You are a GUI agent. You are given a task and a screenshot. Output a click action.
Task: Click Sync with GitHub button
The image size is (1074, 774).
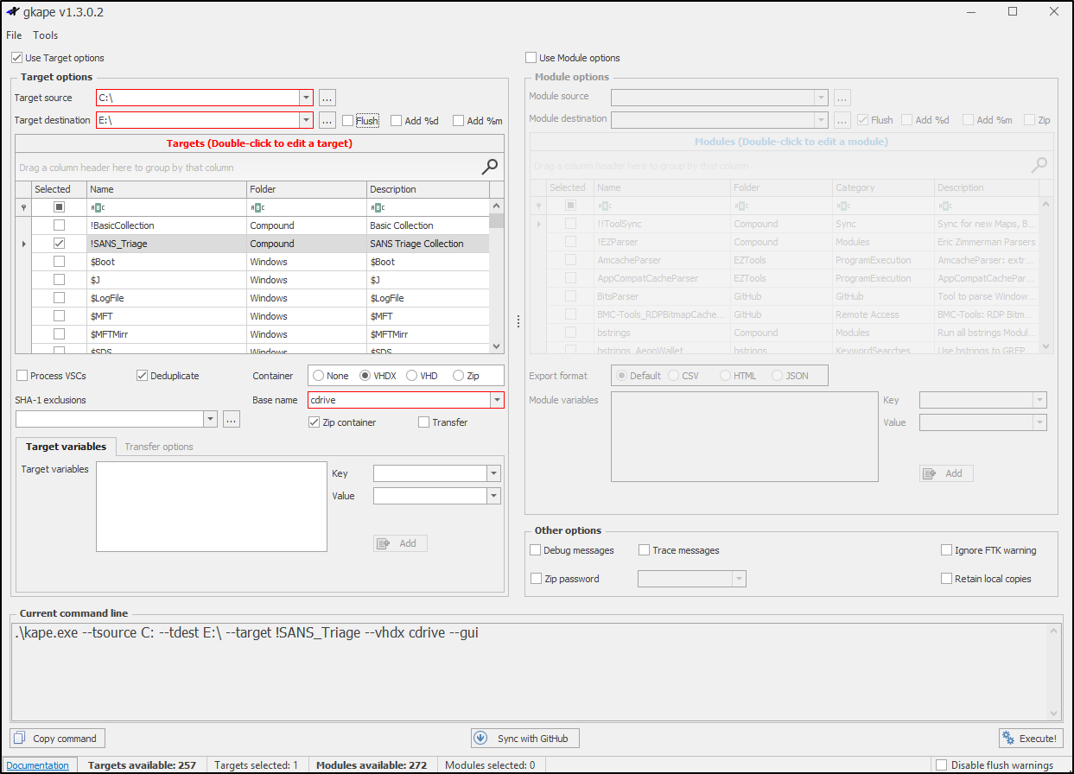[x=524, y=739]
